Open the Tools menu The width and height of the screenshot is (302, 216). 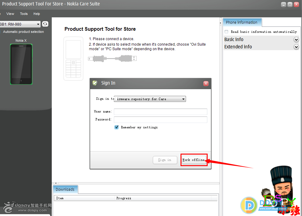(x=24, y=14)
